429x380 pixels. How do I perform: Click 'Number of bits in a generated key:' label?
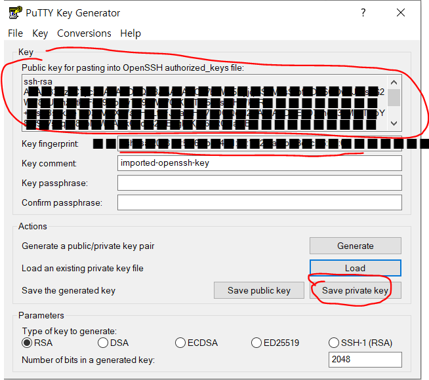click(x=89, y=360)
